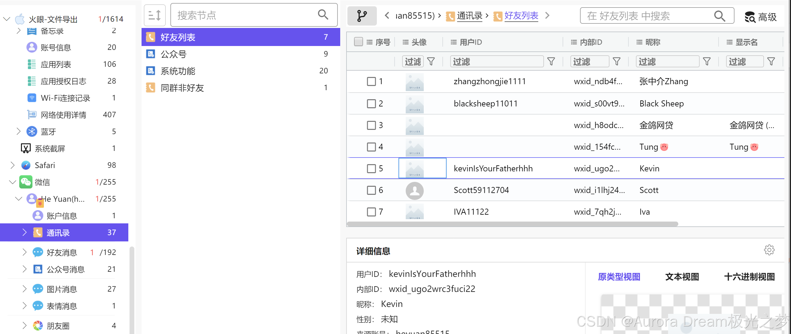Click the filter funnel for 用户ID column
The image size is (791, 334).
[x=551, y=62]
